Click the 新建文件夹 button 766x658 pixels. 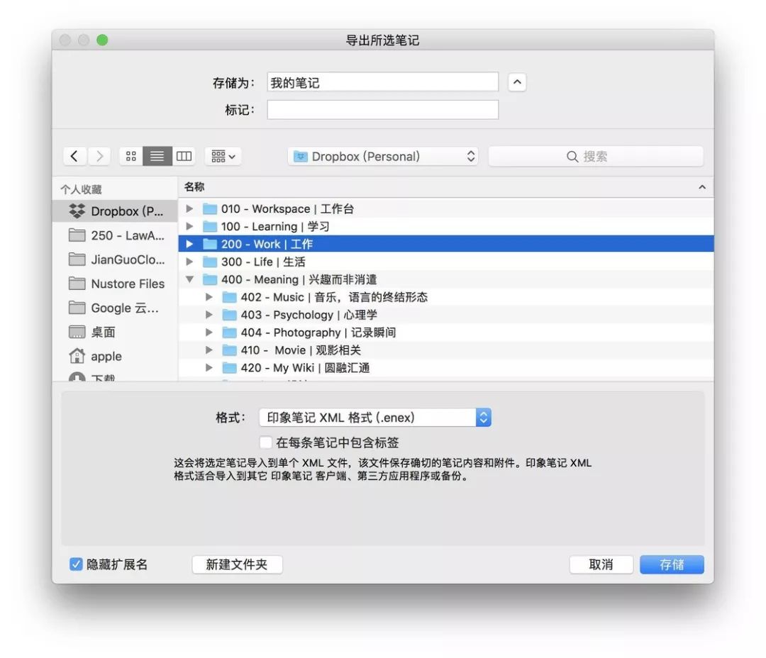coord(237,564)
